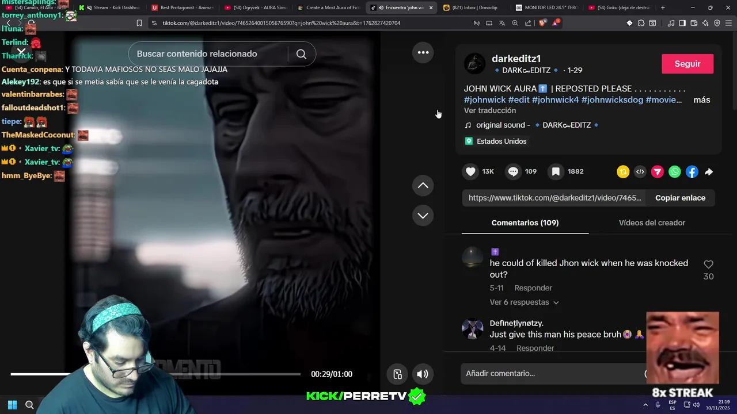The width and height of the screenshot is (737, 414).
Task: Open darkeditz1 profile avatar
Action: (475, 64)
